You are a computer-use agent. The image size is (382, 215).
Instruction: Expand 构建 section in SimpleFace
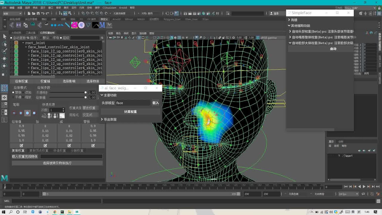(289, 20)
